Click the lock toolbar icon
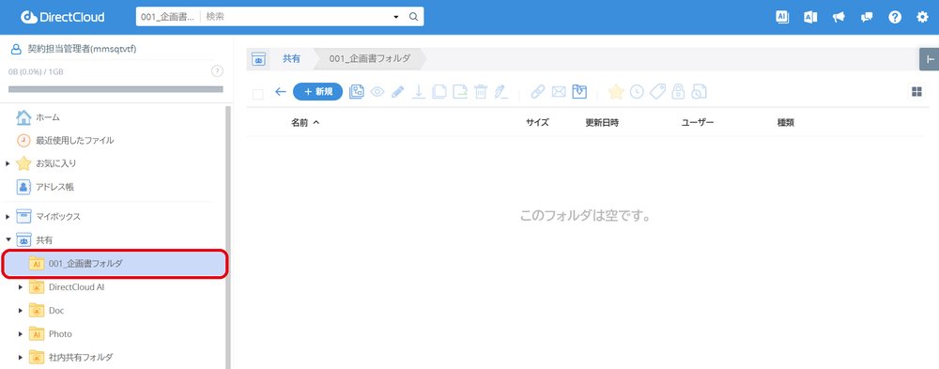Image resolution: width=939 pixels, height=369 pixels. 678,92
